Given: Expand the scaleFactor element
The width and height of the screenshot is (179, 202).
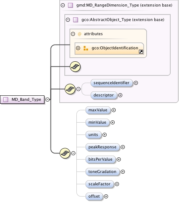Looking at the screenshot, I should pos(117,184).
